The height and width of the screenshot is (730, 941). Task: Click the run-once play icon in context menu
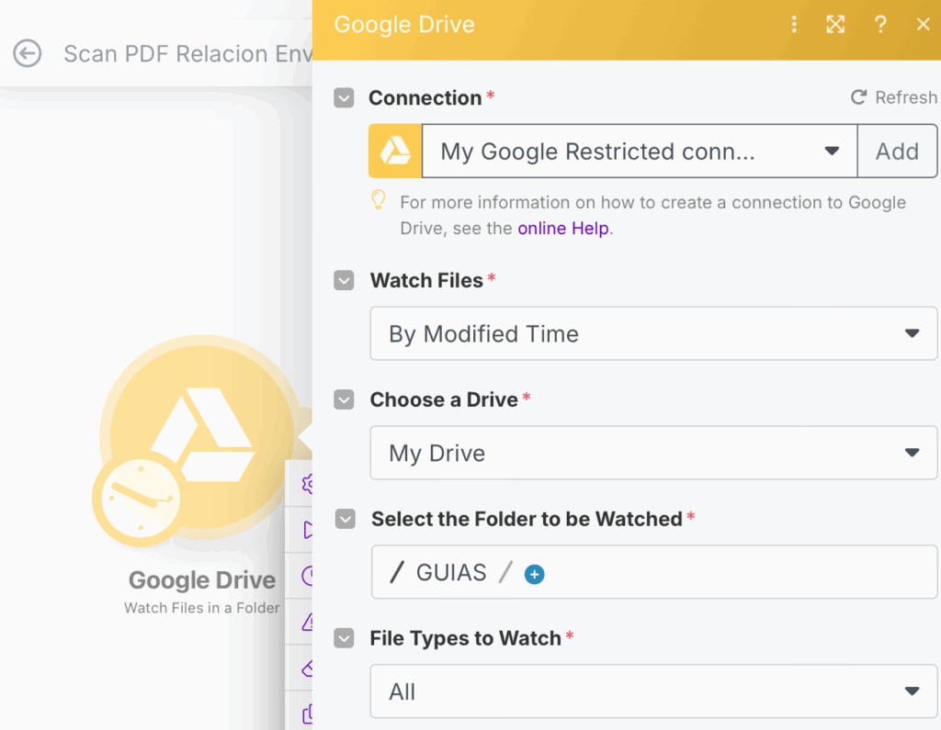308,530
